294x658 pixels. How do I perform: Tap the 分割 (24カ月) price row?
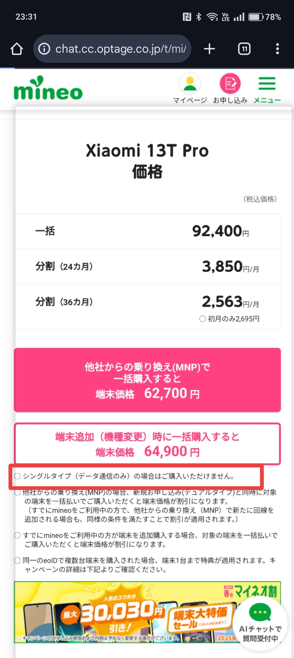(x=147, y=267)
